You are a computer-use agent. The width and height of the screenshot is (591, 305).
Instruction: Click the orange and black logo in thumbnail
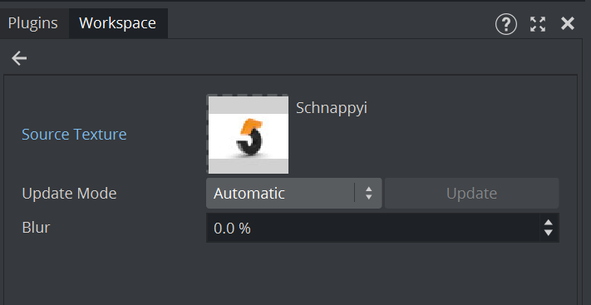pos(249,137)
